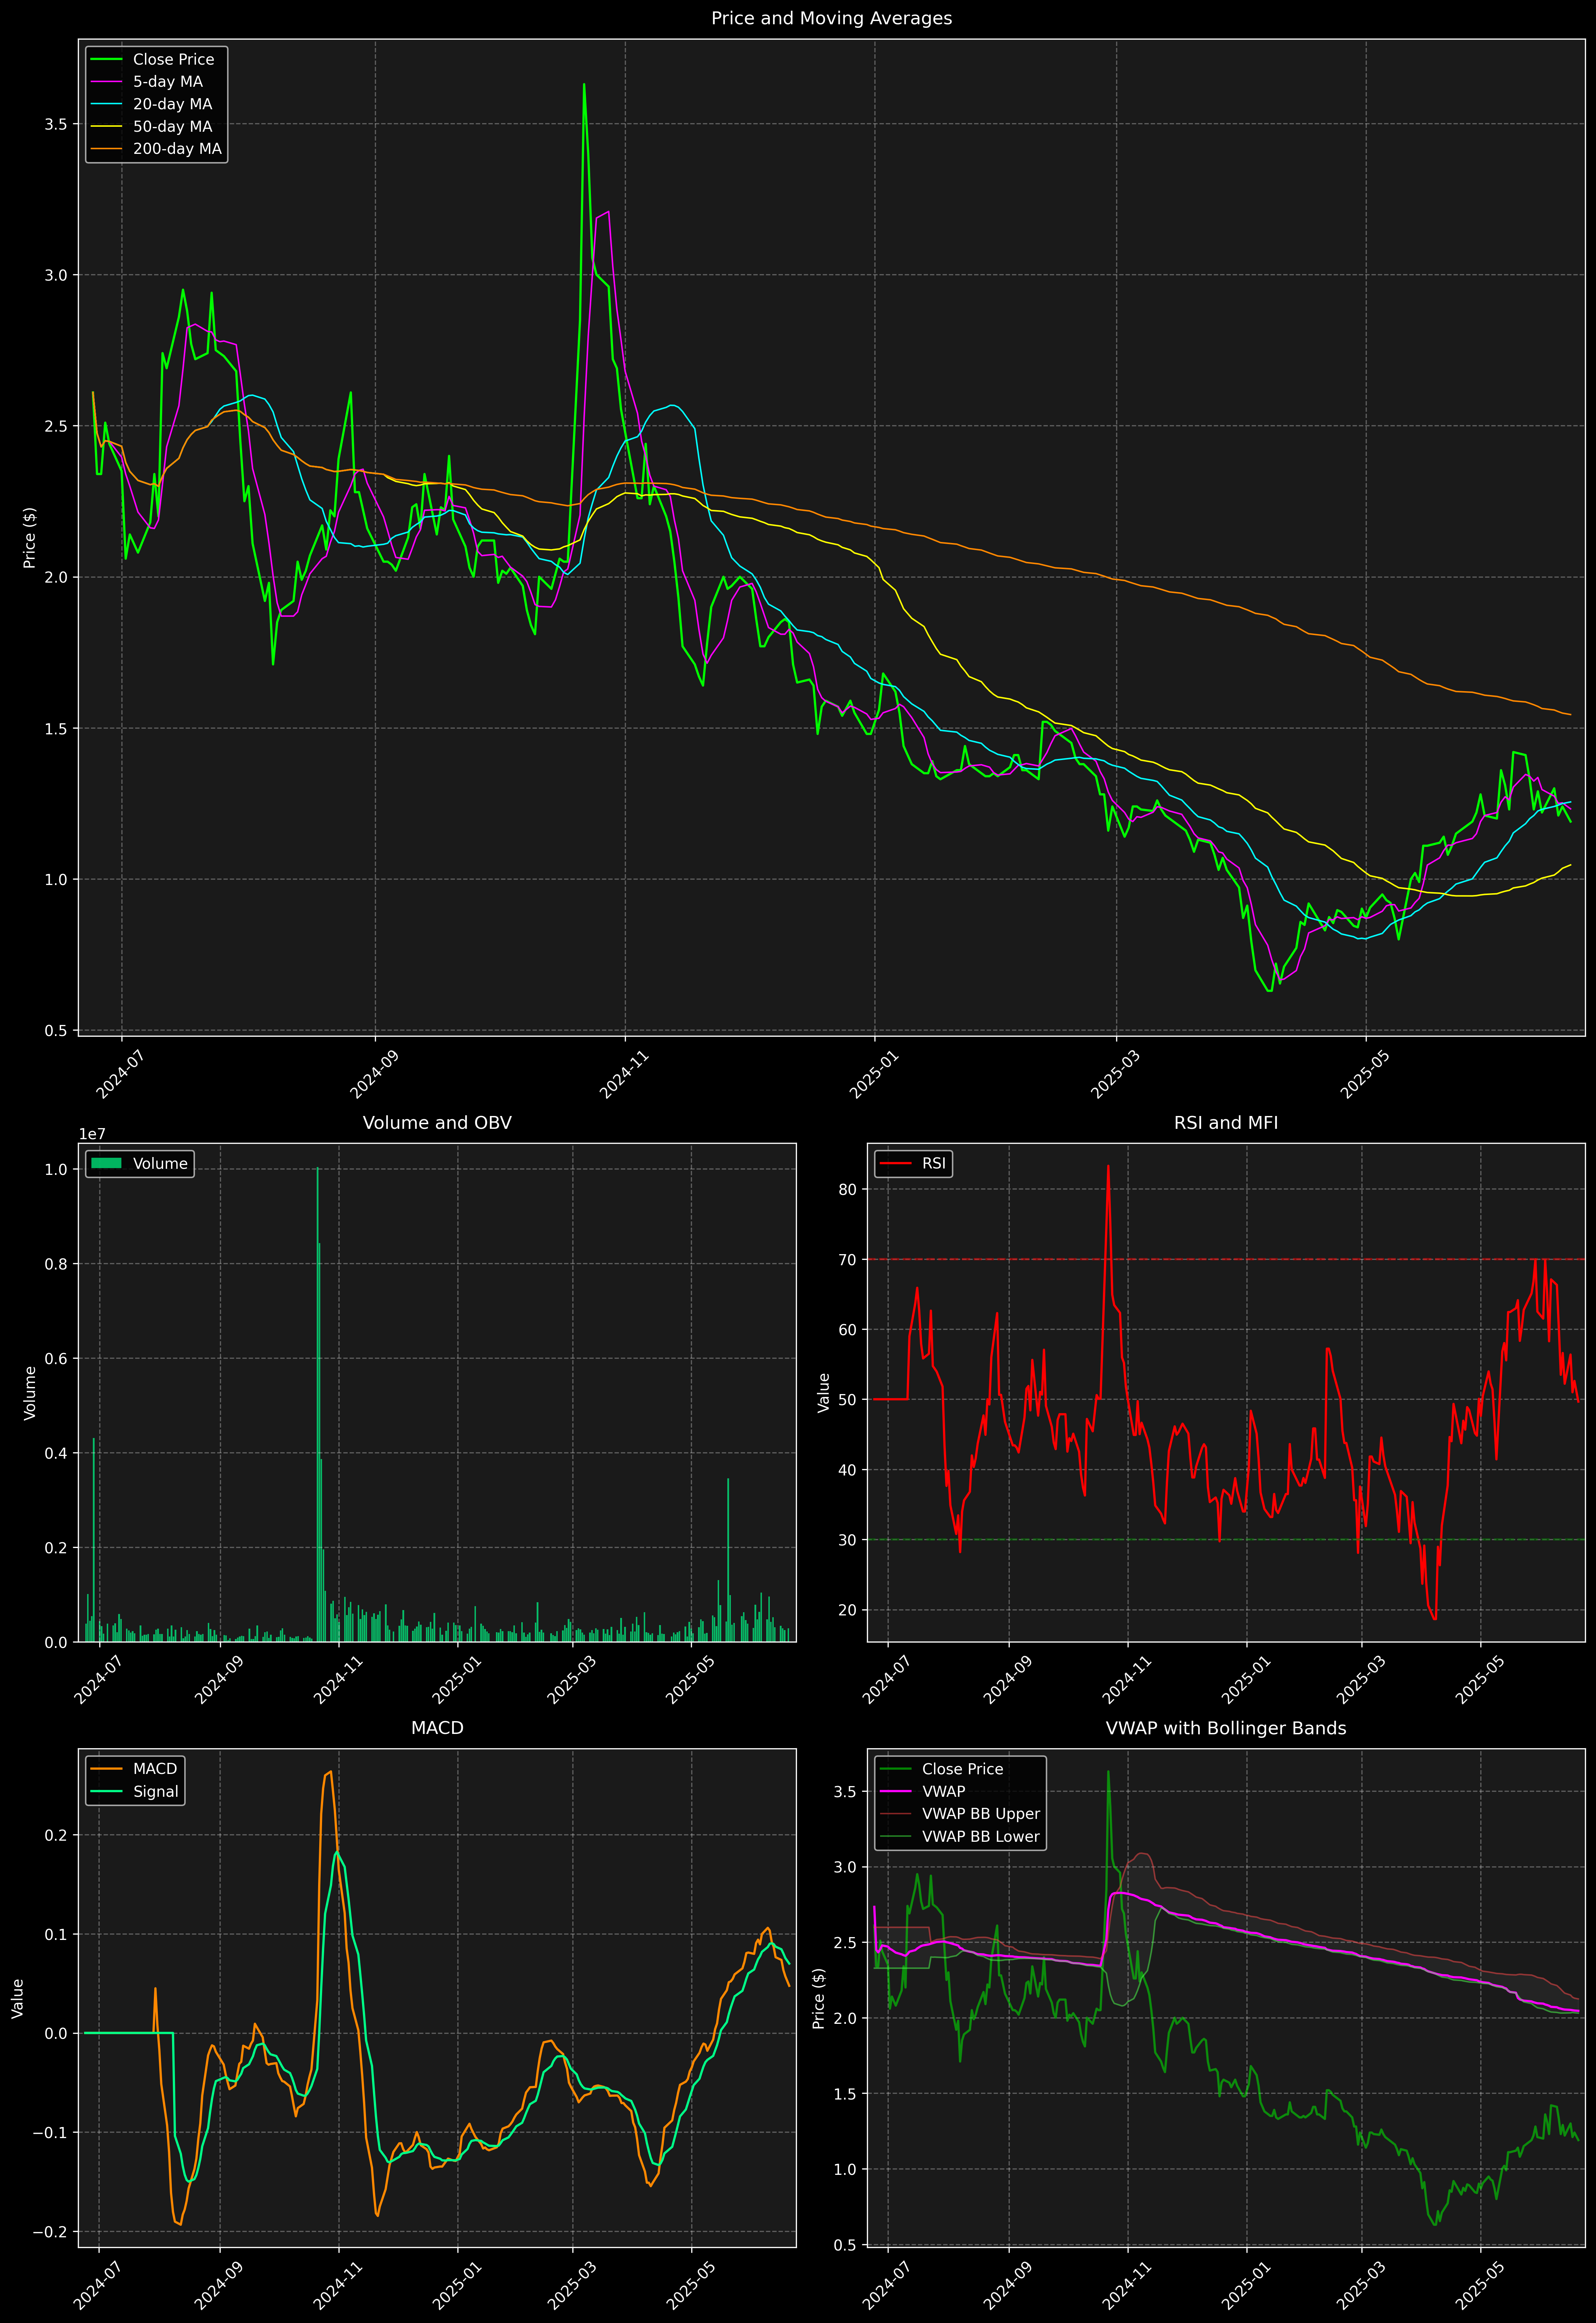
Task: Click the 'Volume' y-axis label
Action: 30,1392
